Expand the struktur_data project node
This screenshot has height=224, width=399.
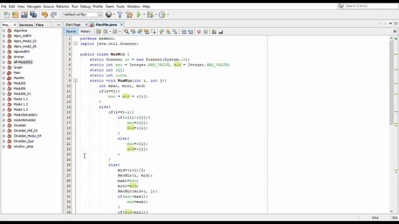(x=4, y=147)
